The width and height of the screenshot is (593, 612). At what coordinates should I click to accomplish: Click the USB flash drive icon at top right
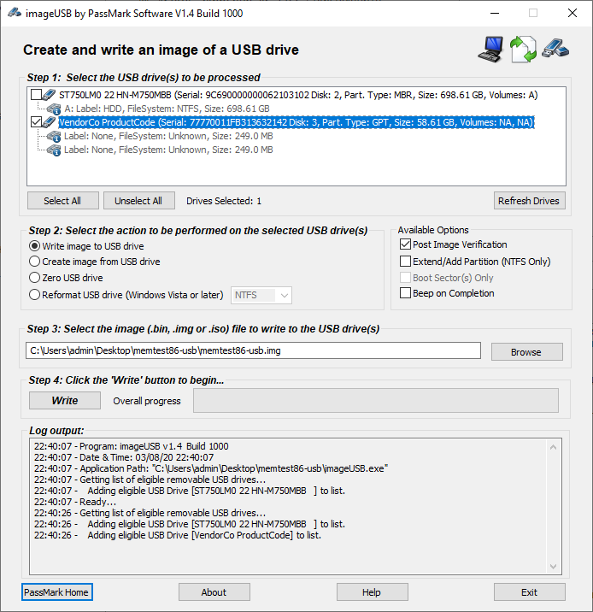555,49
